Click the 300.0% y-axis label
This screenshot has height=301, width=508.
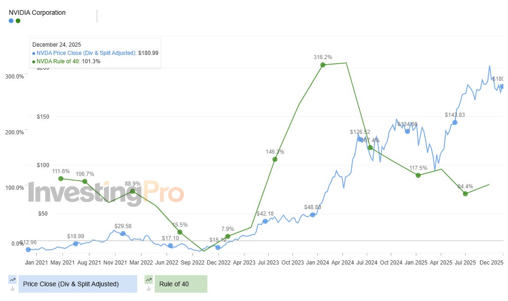(x=15, y=77)
